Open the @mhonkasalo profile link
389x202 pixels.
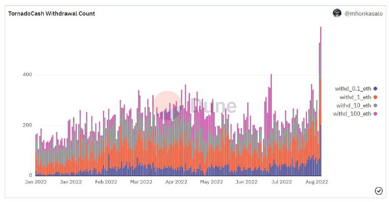tap(363, 14)
